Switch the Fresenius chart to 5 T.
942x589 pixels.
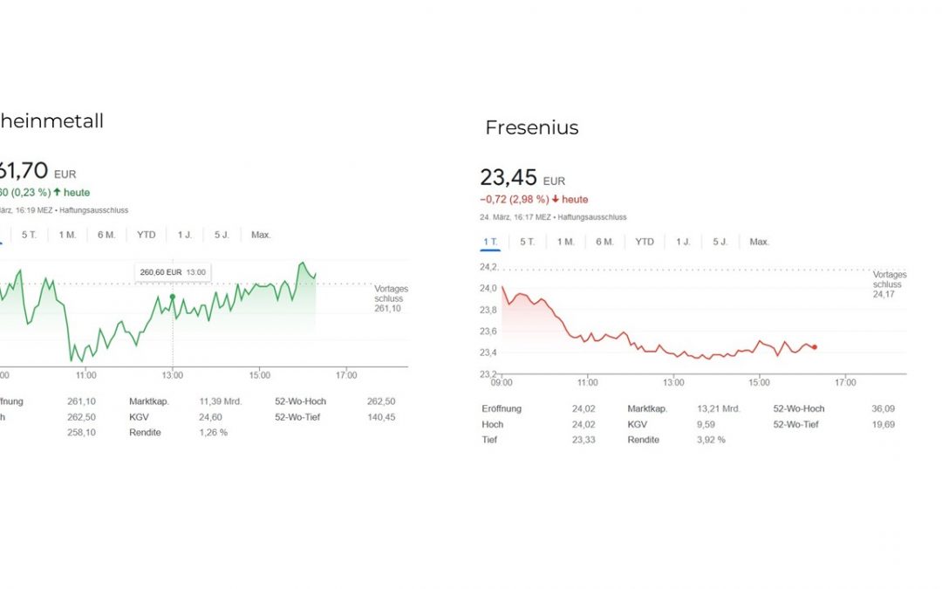(528, 242)
